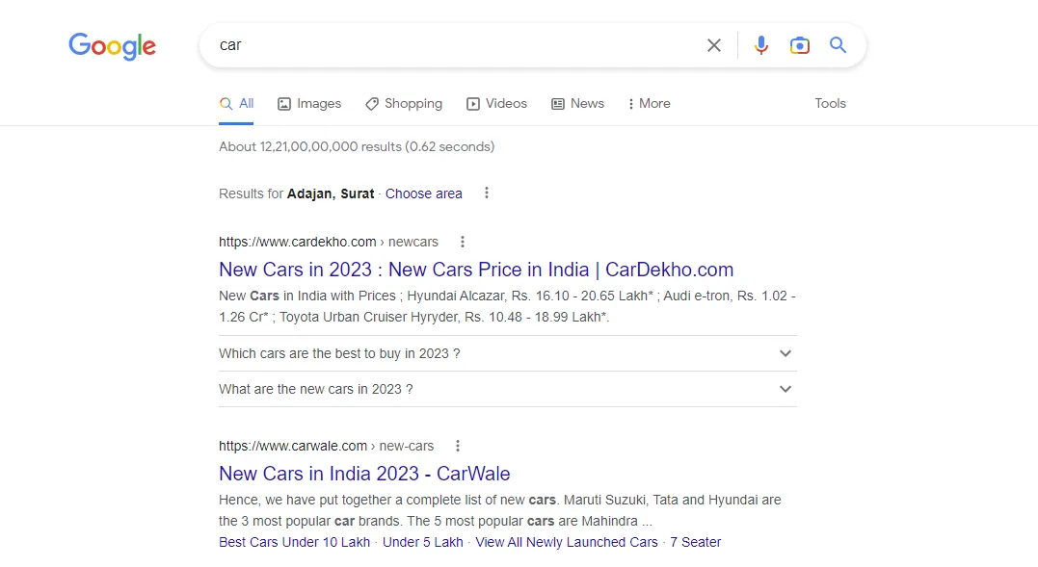Open the More search filters dropdown

click(649, 104)
